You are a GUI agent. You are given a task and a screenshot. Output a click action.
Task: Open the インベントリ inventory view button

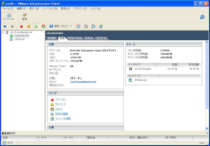[x=9, y=17]
